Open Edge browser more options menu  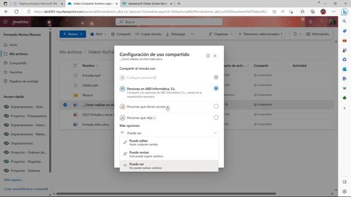coord(334,11)
